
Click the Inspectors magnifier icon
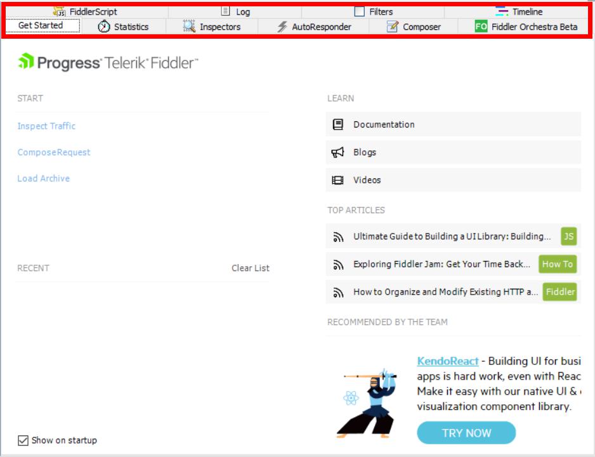pos(189,27)
